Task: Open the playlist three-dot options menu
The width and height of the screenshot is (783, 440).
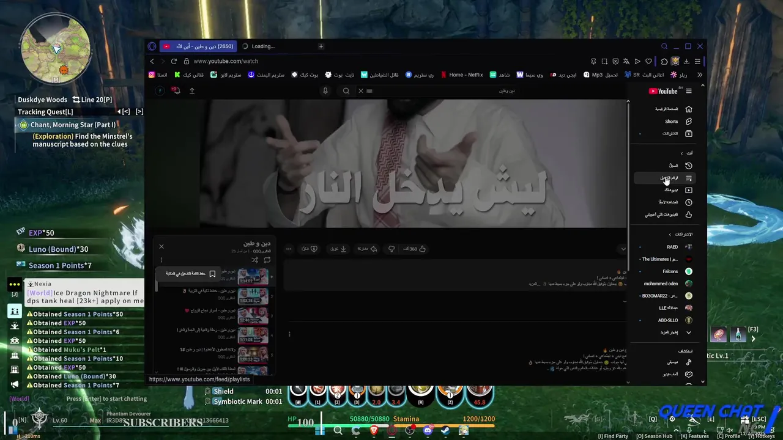Action: tap(161, 260)
